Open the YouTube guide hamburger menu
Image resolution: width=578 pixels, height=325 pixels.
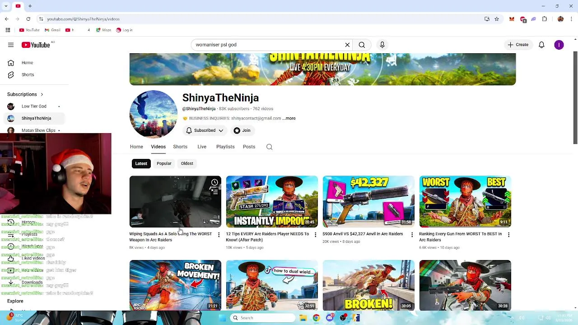(11, 45)
